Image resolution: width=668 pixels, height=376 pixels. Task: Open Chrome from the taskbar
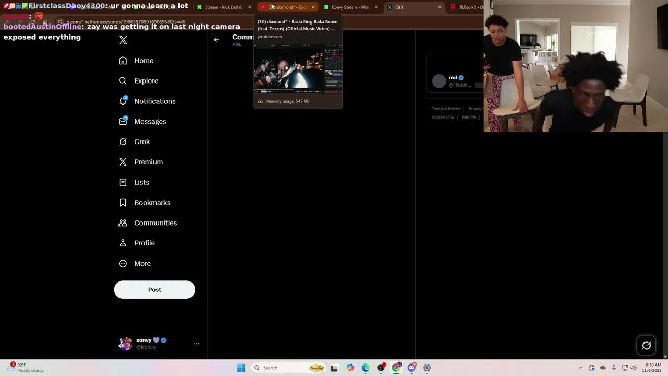(x=397, y=368)
